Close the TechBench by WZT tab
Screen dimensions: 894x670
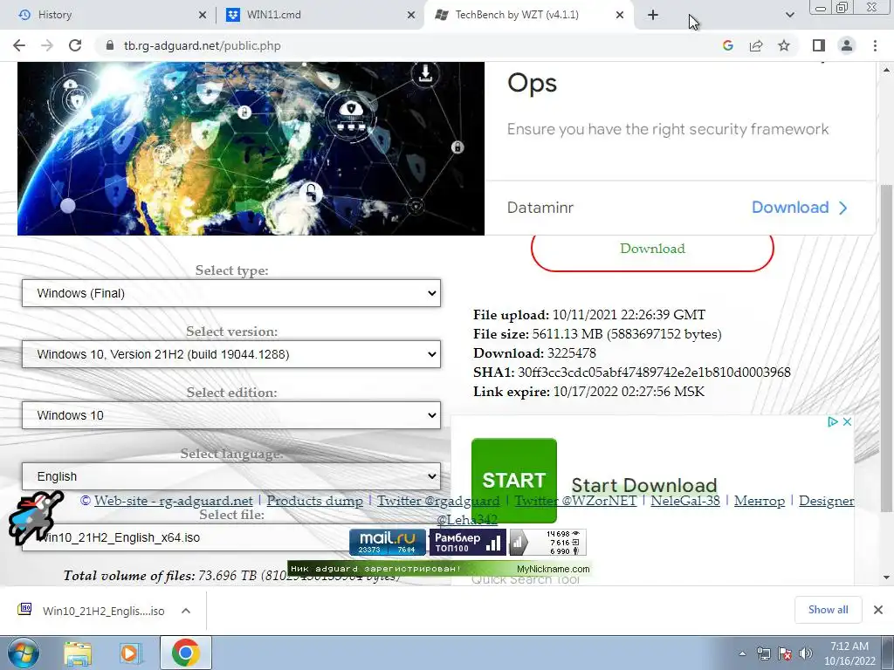pyautogui.click(x=620, y=15)
